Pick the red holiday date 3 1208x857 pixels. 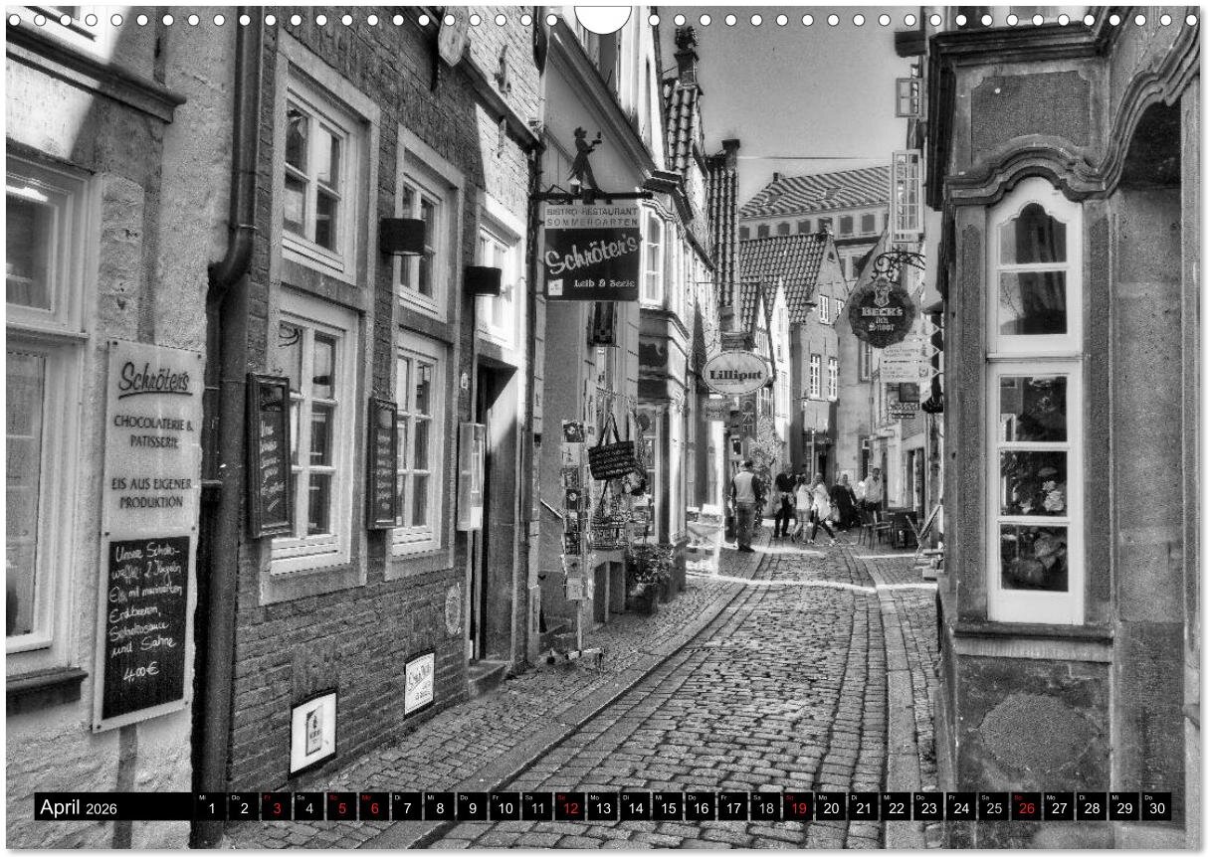click(x=276, y=807)
